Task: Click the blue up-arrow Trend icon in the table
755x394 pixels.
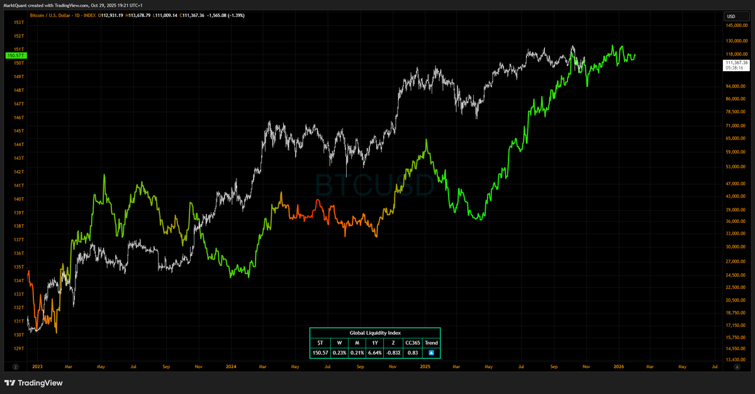Action: 431,352
